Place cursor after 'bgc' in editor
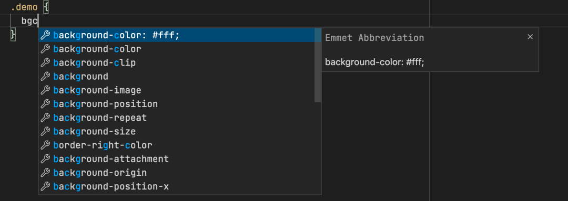 [x=38, y=21]
